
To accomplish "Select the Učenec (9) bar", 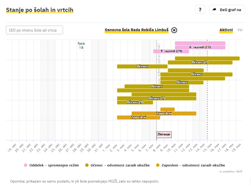I will 135,102.
